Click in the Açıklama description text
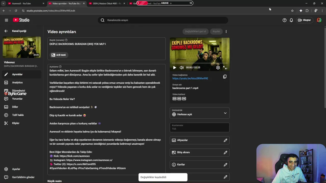The width and height of the screenshot is (326, 183). pos(106,119)
